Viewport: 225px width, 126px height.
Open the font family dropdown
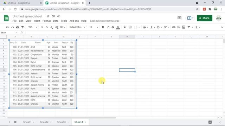coord(77,27)
